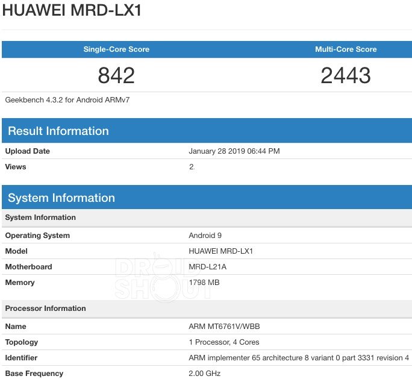The image size is (412, 379).
Task: Click Geekbench 4.3.2 for Android ARMv7 text
Action: [x=67, y=100]
